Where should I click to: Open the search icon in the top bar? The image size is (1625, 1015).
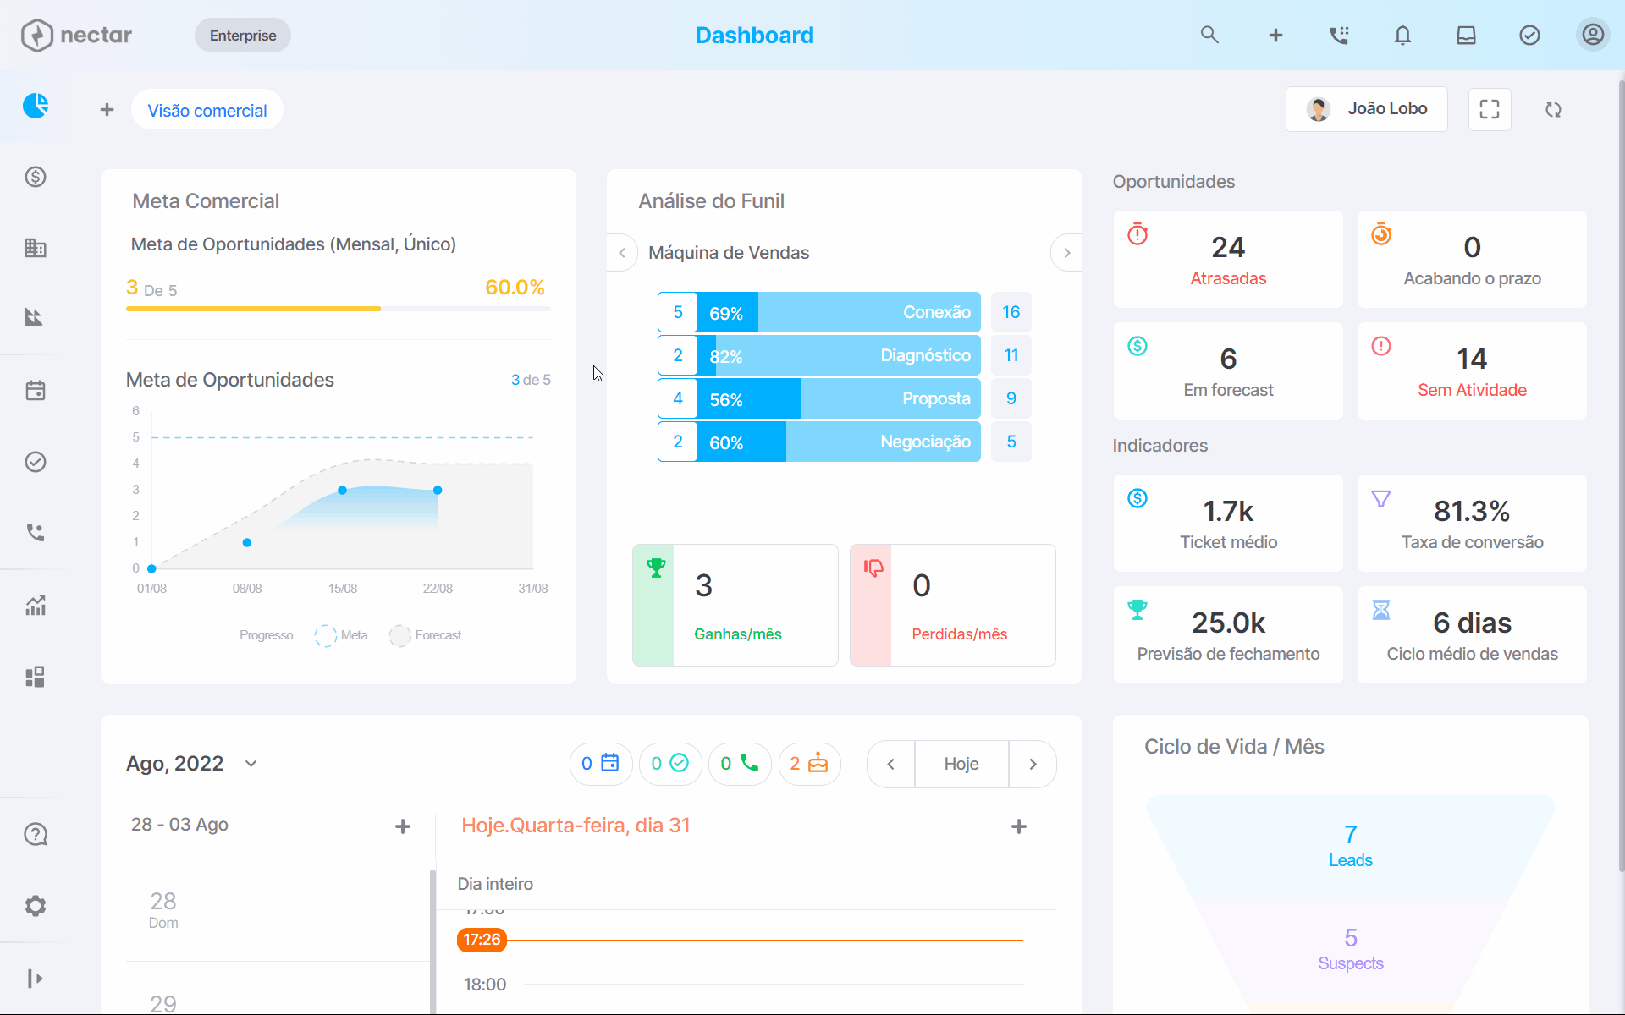[1209, 35]
